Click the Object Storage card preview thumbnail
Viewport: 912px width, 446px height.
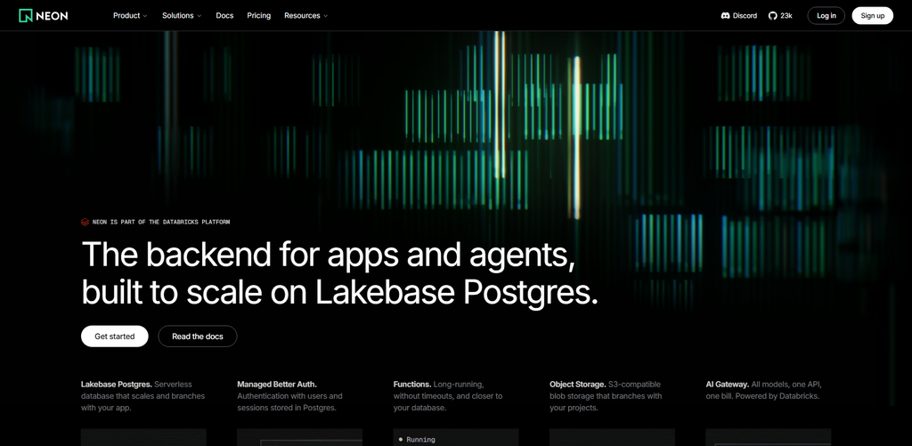[612, 437]
